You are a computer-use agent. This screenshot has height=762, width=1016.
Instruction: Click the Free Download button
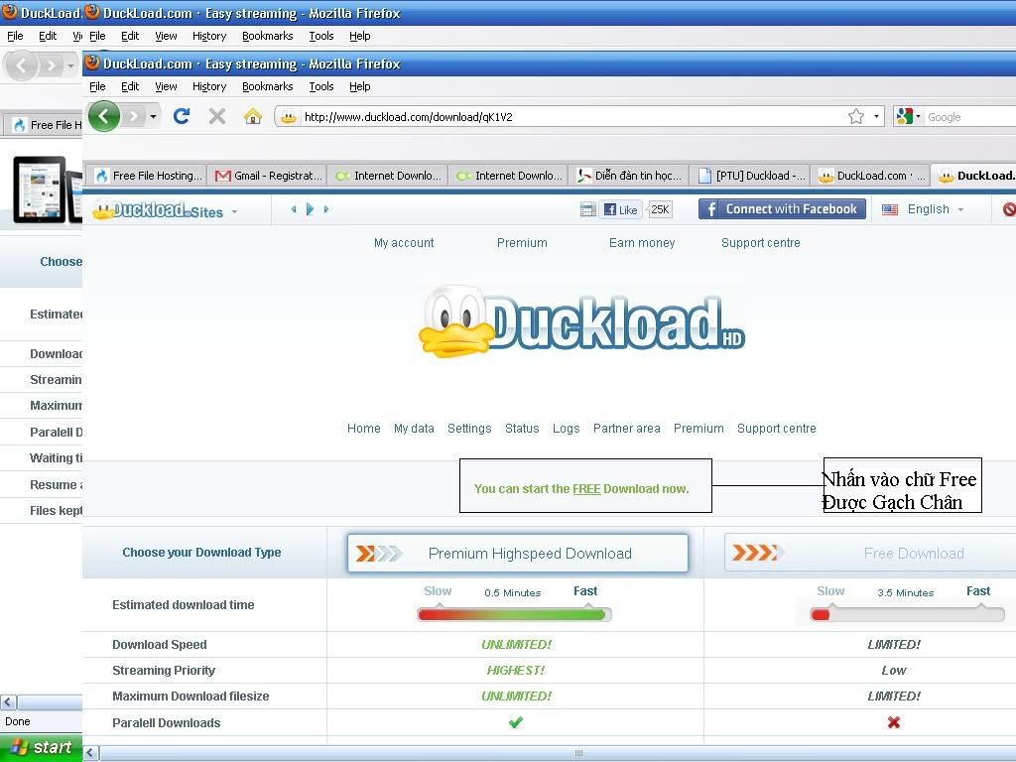pos(870,553)
